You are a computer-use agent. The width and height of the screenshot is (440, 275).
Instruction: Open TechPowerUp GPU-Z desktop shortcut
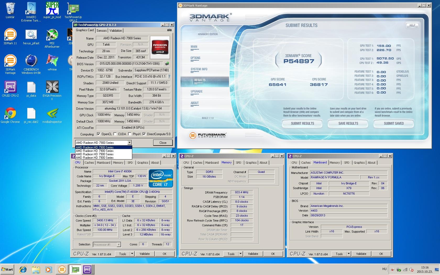(x=73, y=12)
